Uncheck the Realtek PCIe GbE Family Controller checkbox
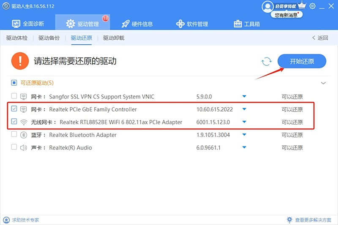Screen dimensions: 338x225 tap(14, 109)
